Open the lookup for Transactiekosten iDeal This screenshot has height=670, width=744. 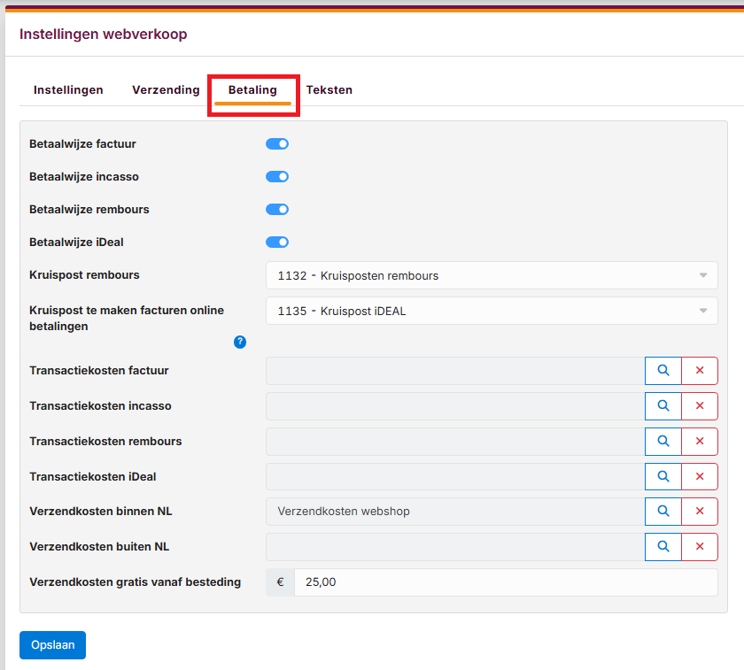tap(663, 476)
